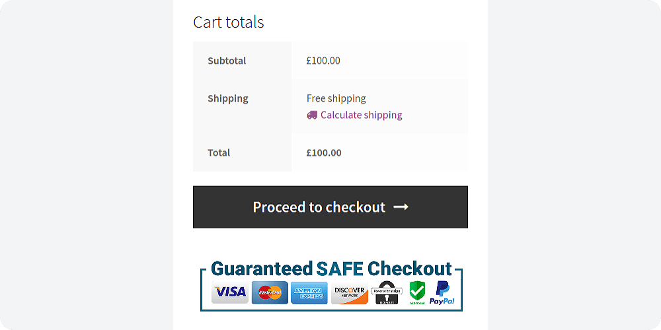
Task: Click the blue border of the trust badge
Action: [x=331, y=310]
